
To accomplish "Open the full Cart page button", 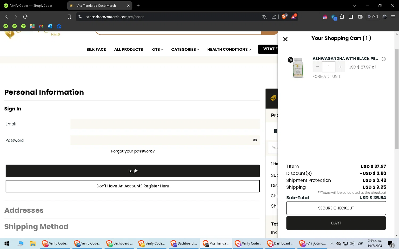I will 336,223.
